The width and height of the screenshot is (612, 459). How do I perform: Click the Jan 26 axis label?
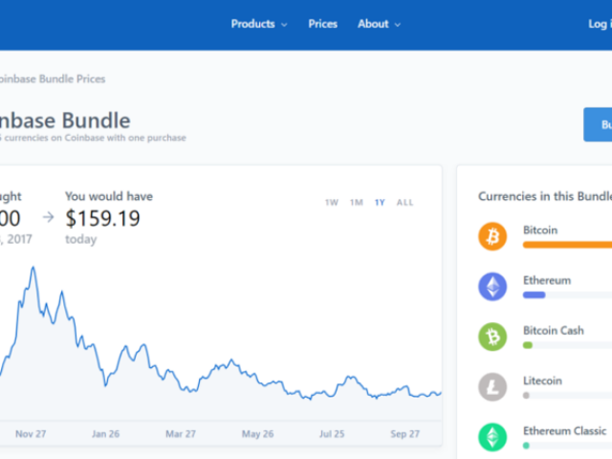[x=106, y=434]
